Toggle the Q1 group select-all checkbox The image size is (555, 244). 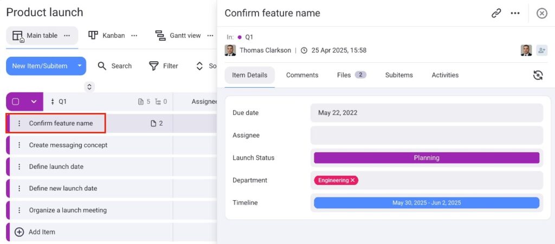click(16, 102)
